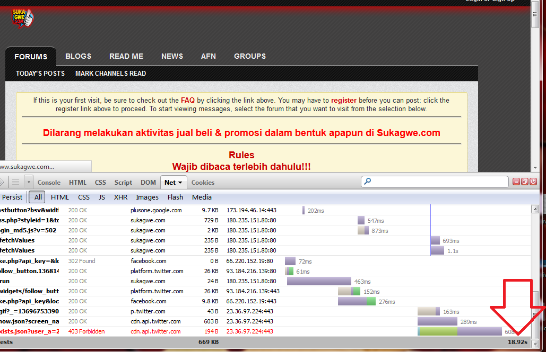Select the 'gin_md5.js?v=502' request
546x352 pixels.
click(x=265, y=230)
